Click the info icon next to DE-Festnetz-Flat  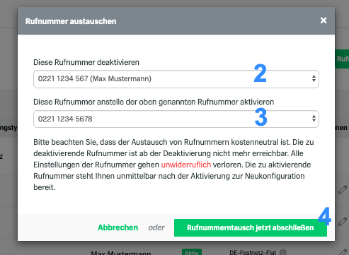(283, 252)
